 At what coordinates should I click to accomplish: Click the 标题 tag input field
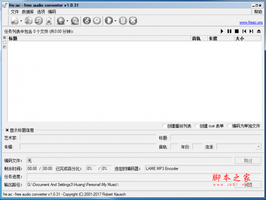coord(216,138)
